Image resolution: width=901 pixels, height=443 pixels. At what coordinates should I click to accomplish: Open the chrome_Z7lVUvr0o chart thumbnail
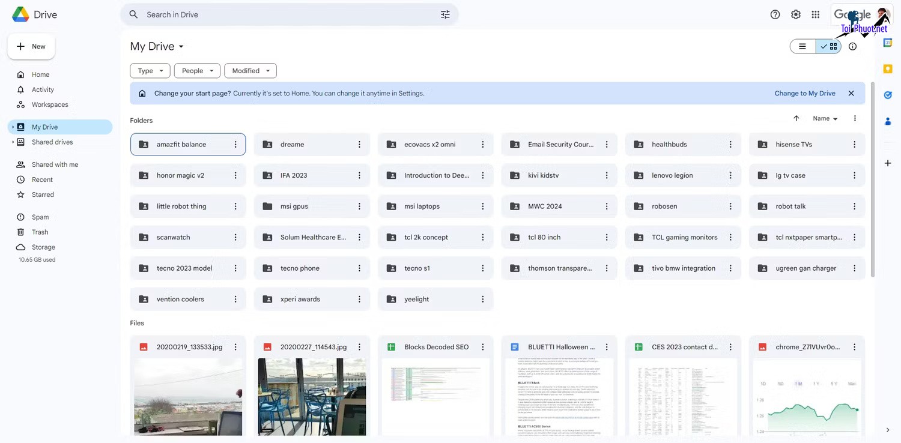click(807, 397)
